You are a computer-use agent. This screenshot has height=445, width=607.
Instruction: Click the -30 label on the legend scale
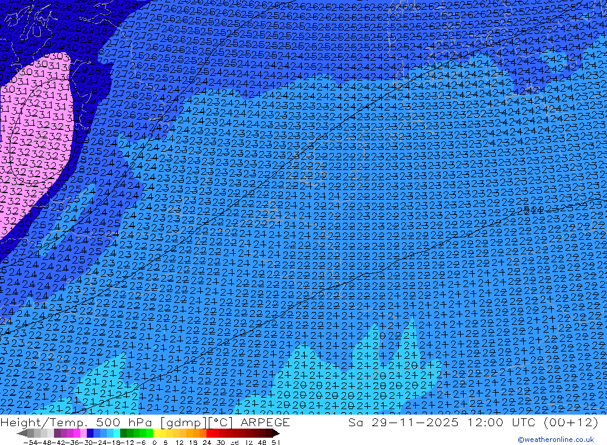coord(86,443)
